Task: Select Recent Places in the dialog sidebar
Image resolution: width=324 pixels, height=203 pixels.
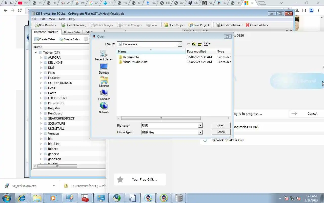Action: coord(104,55)
